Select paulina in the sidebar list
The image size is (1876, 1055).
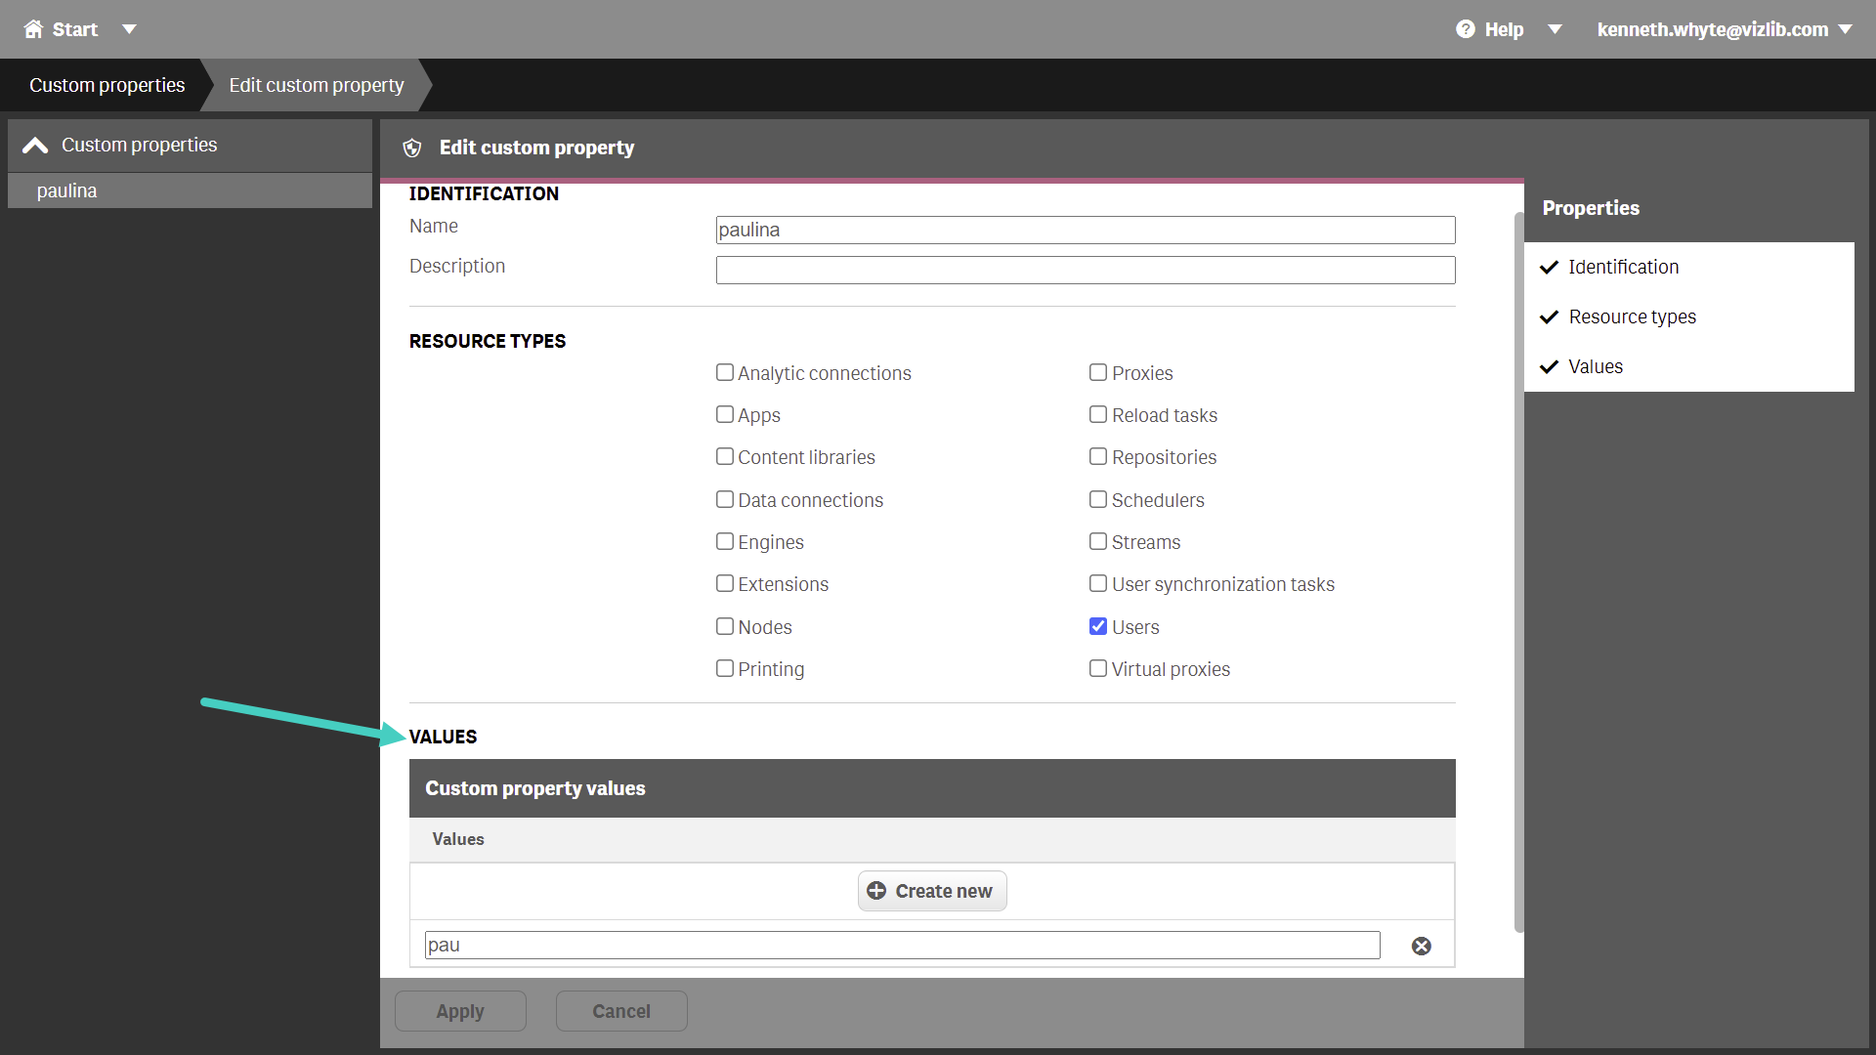pos(190,190)
